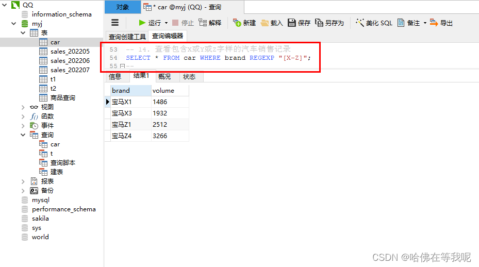Load a file with 载入

click(x=272, y=23)
